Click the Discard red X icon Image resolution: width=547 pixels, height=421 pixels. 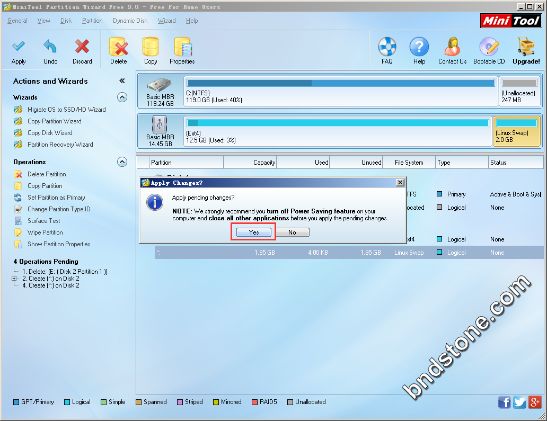[82, 47]
